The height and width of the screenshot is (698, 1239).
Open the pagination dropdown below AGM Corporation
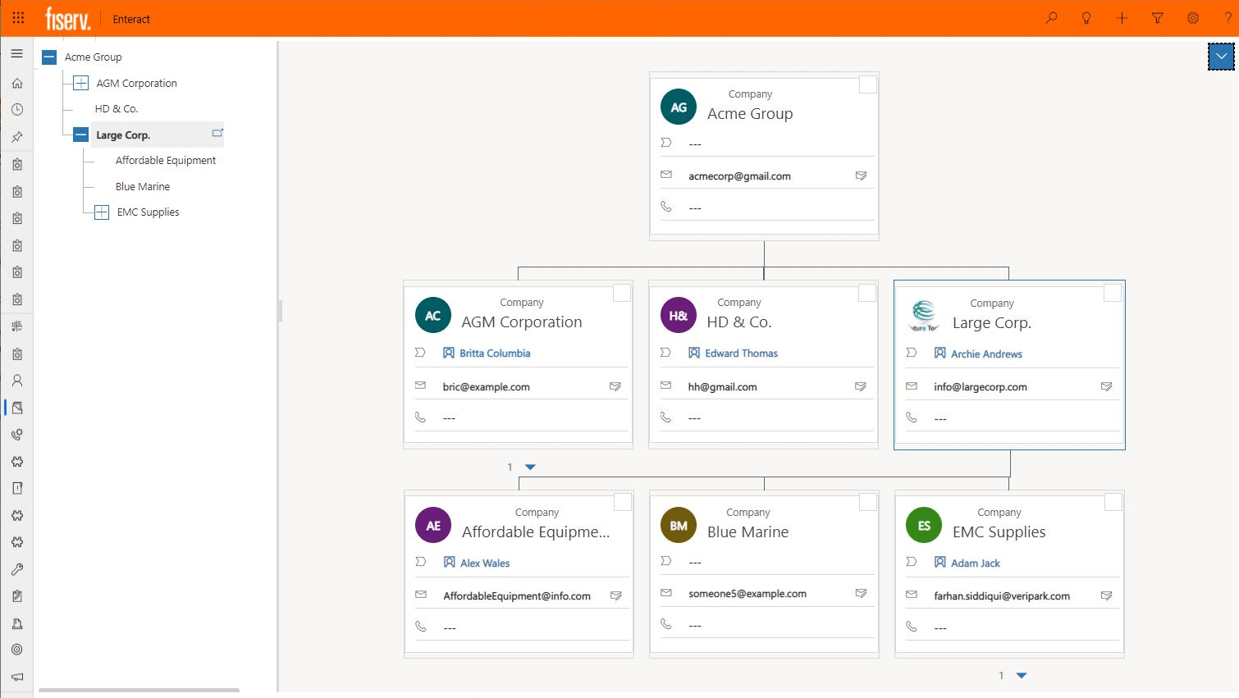pyautogui.click(x=529, y=466)
